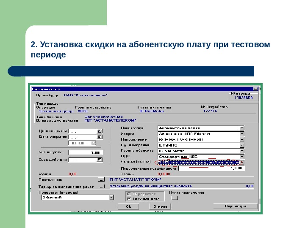Open the calendar picker for Срок действия
305x228 pixels.
pos(100,160)
